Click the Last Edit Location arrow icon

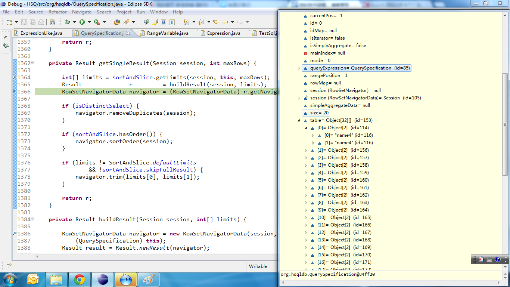(217, 22)
